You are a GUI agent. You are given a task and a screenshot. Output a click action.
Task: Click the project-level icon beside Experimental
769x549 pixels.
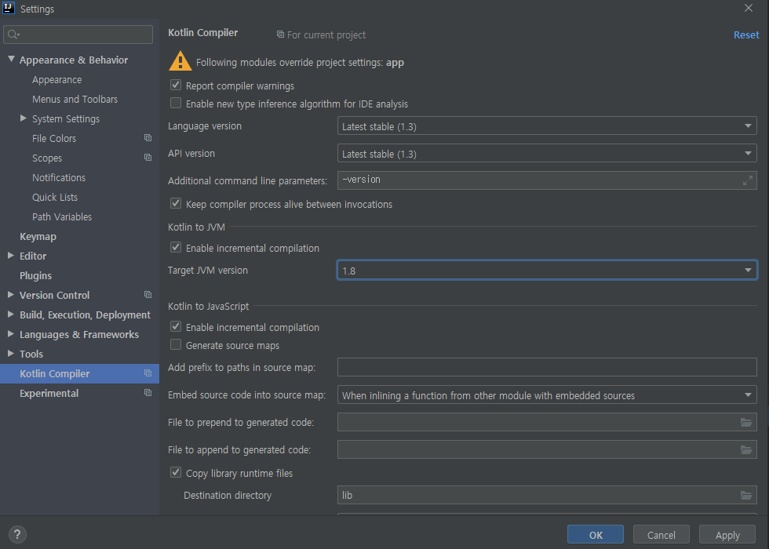(148, 393)
